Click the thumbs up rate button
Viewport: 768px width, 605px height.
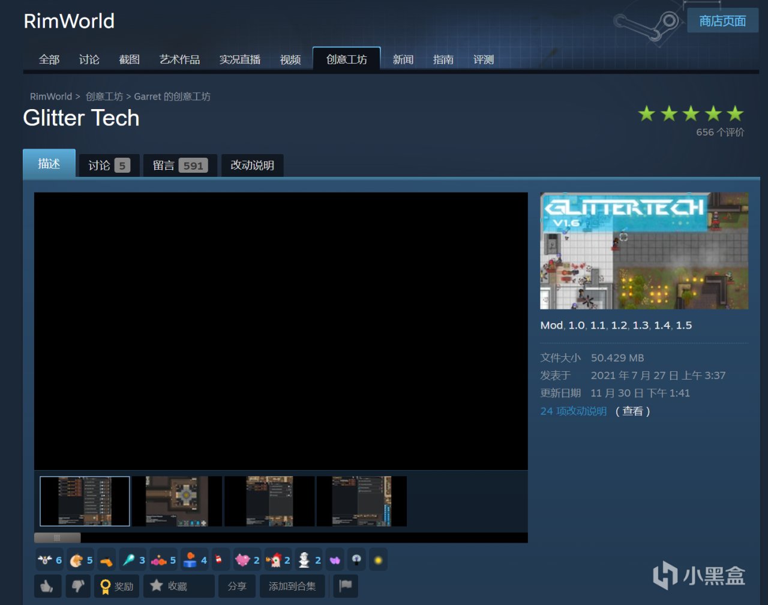pos(48,586)
